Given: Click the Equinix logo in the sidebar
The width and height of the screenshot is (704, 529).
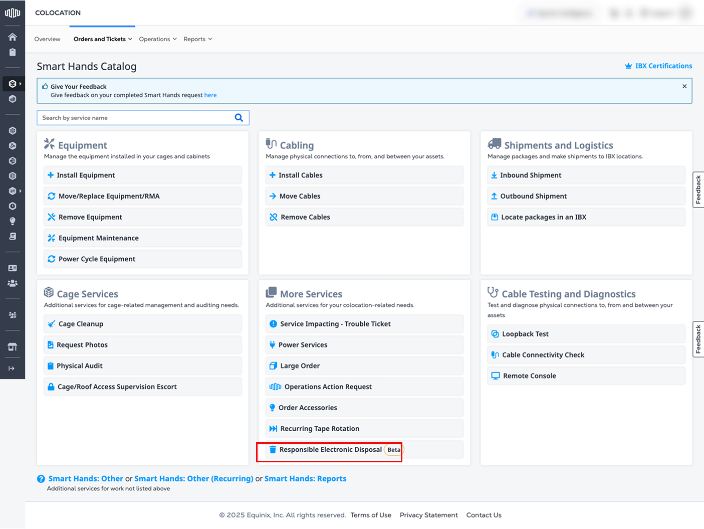Looking at the screenshot, I should 13,13.
